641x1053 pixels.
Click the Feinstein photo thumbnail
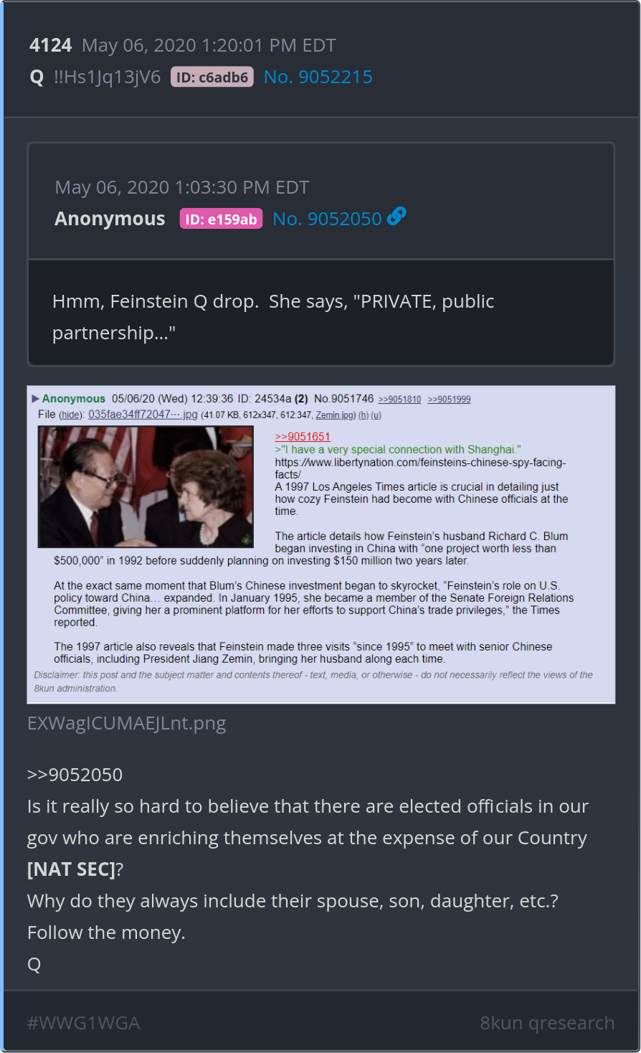coord(146,486)
